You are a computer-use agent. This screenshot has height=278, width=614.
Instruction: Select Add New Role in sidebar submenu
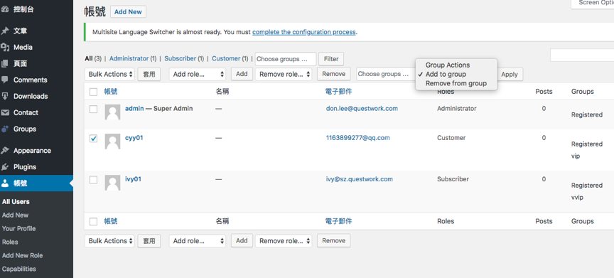click(22, 255)
